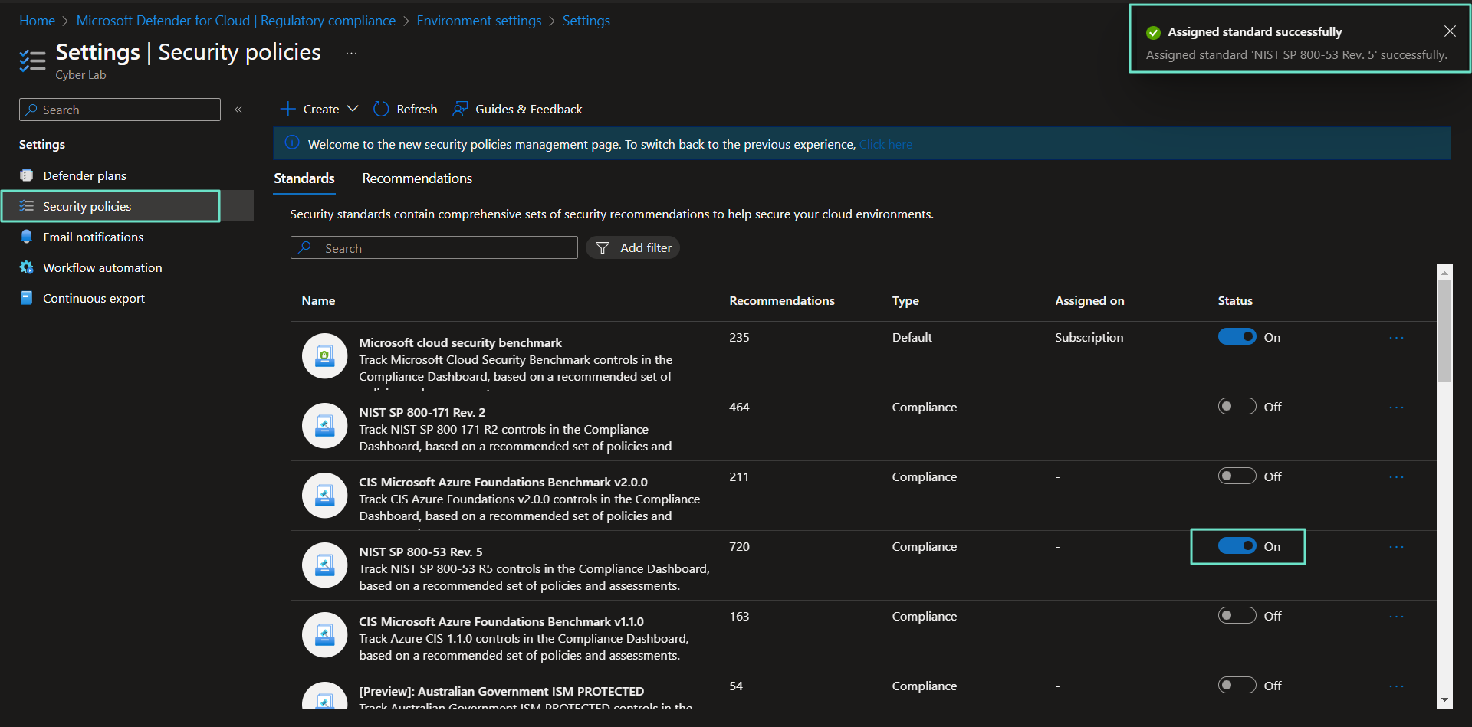Viewport: 1472px width, 727px height.
Task: Click the scrollbar up arrow
Action: 1444,272
